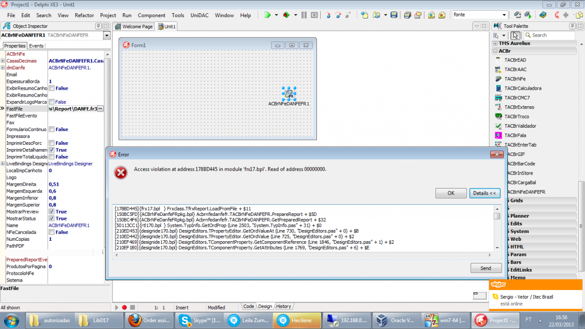585x329 pixels.
Task: Uncheck the MostrarStatus checkbox
Action: tap(51, 218)
